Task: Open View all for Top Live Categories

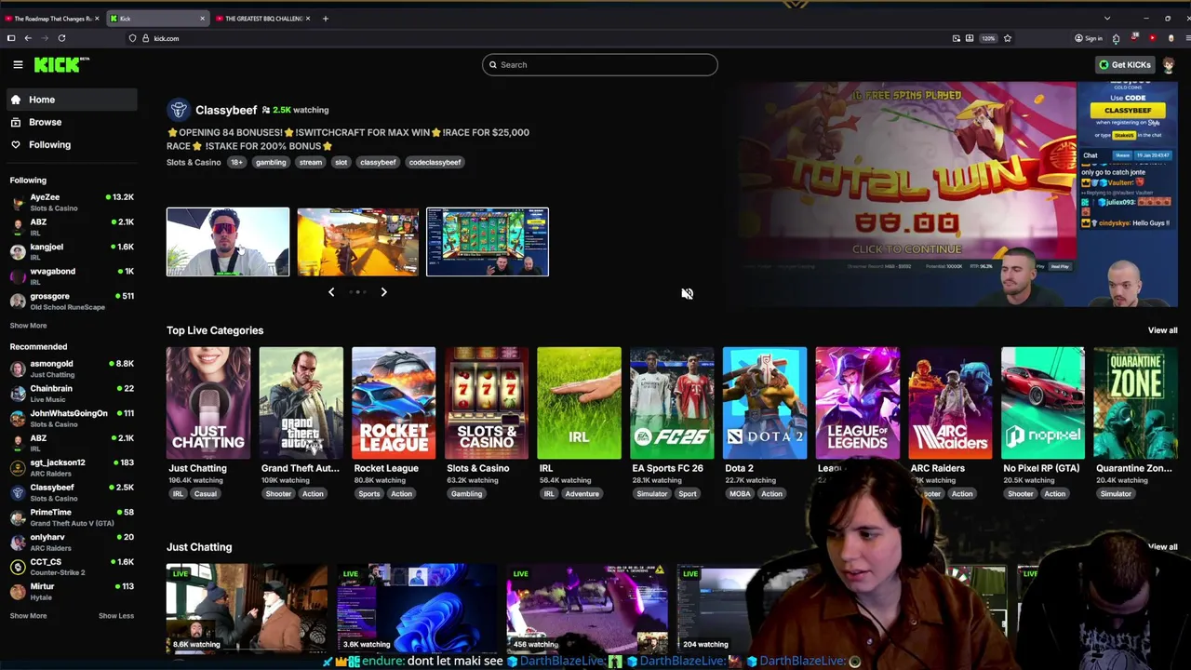Action: click(1162, 330)
